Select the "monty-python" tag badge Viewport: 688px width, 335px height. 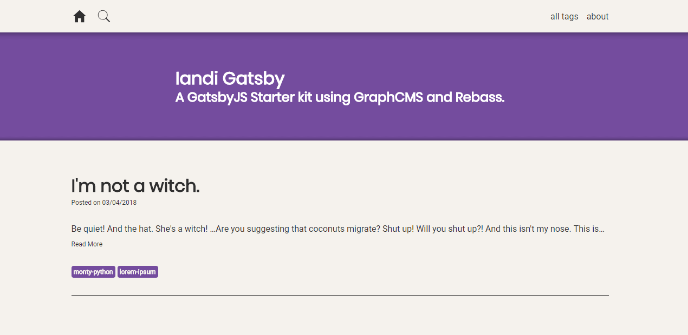click(93, 272)
